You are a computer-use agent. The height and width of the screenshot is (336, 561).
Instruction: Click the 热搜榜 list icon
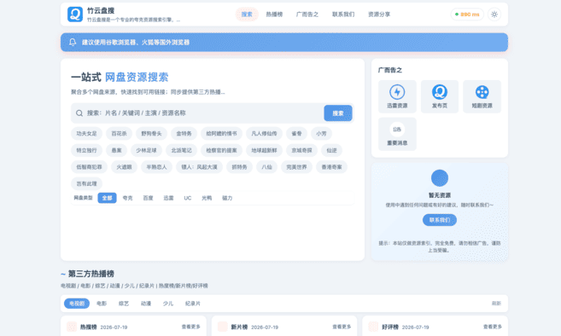pos(72,327)
